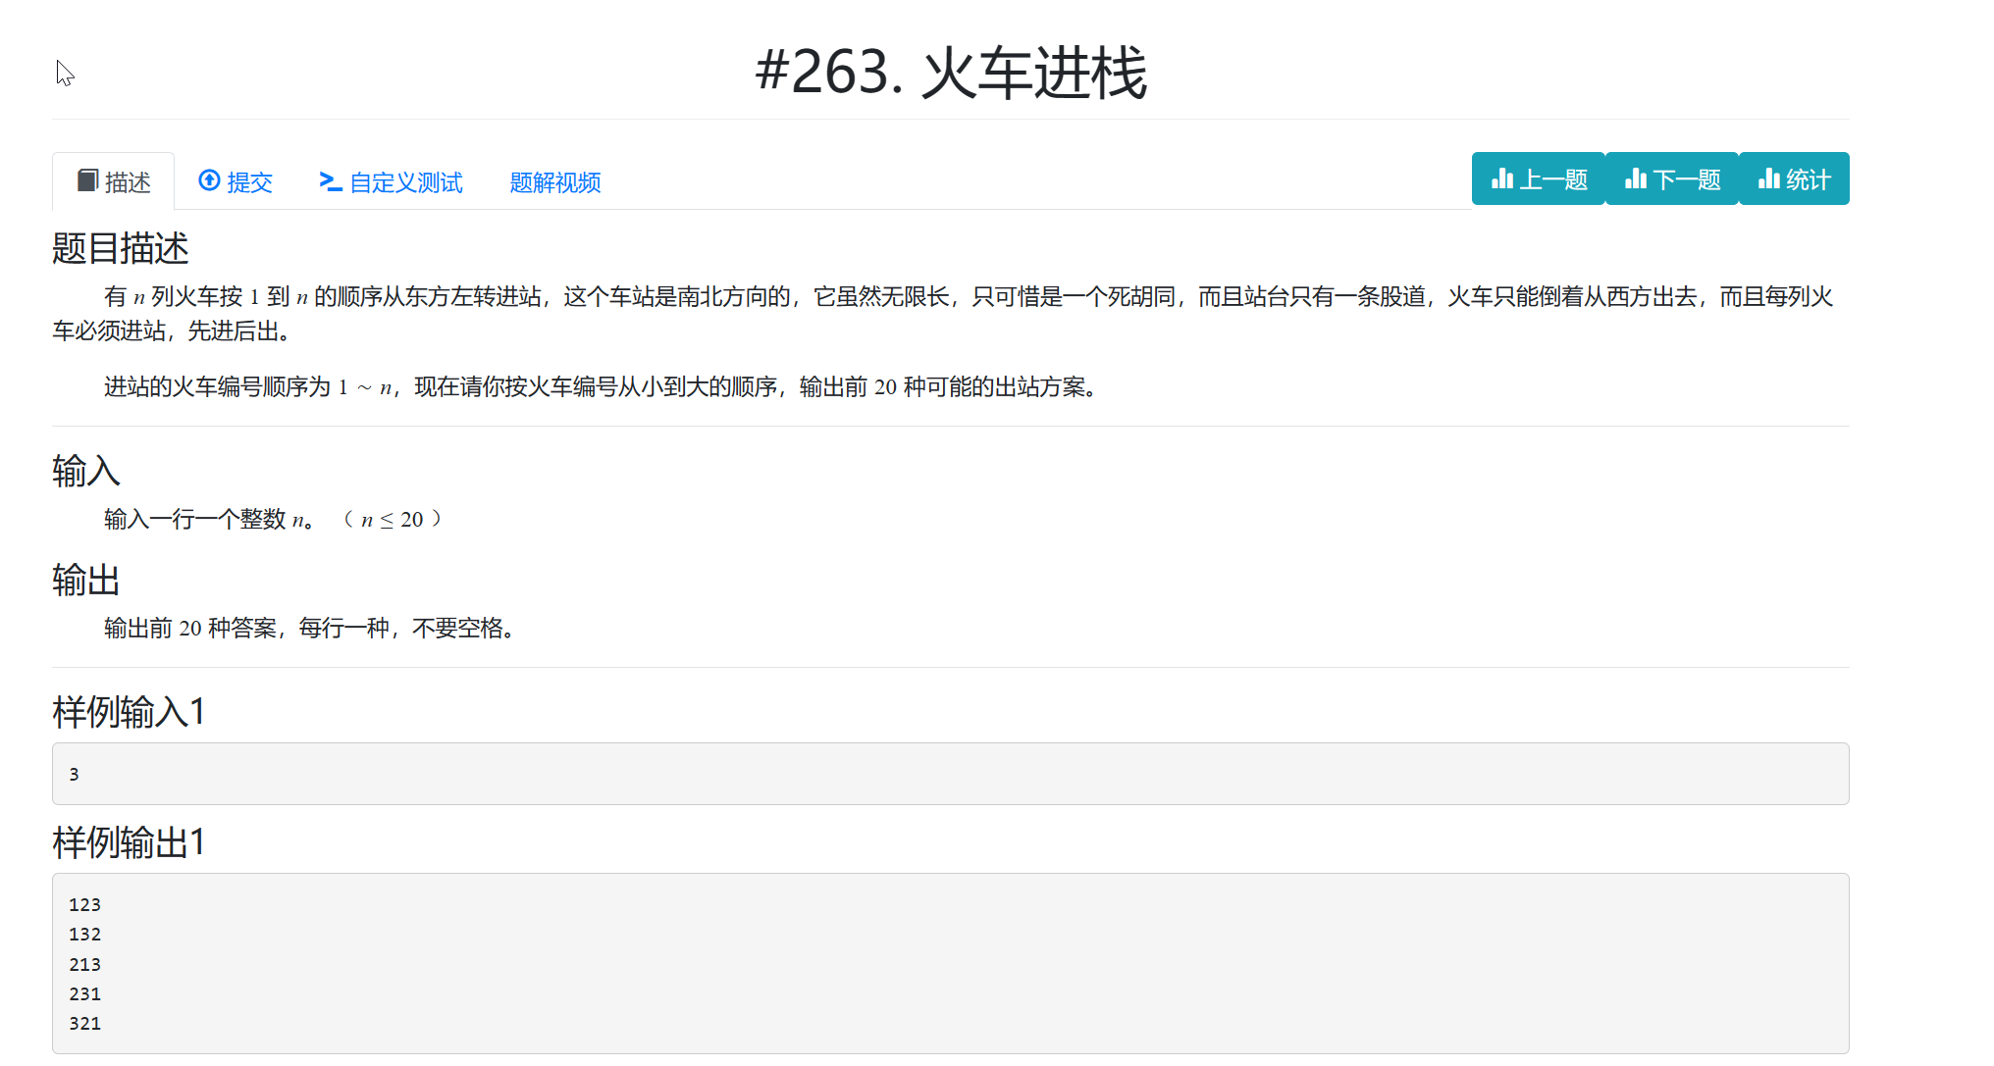This screenshot has width=1994, height=1066.
Task: Click the 输入 section heading
Action: pos(85,471)
